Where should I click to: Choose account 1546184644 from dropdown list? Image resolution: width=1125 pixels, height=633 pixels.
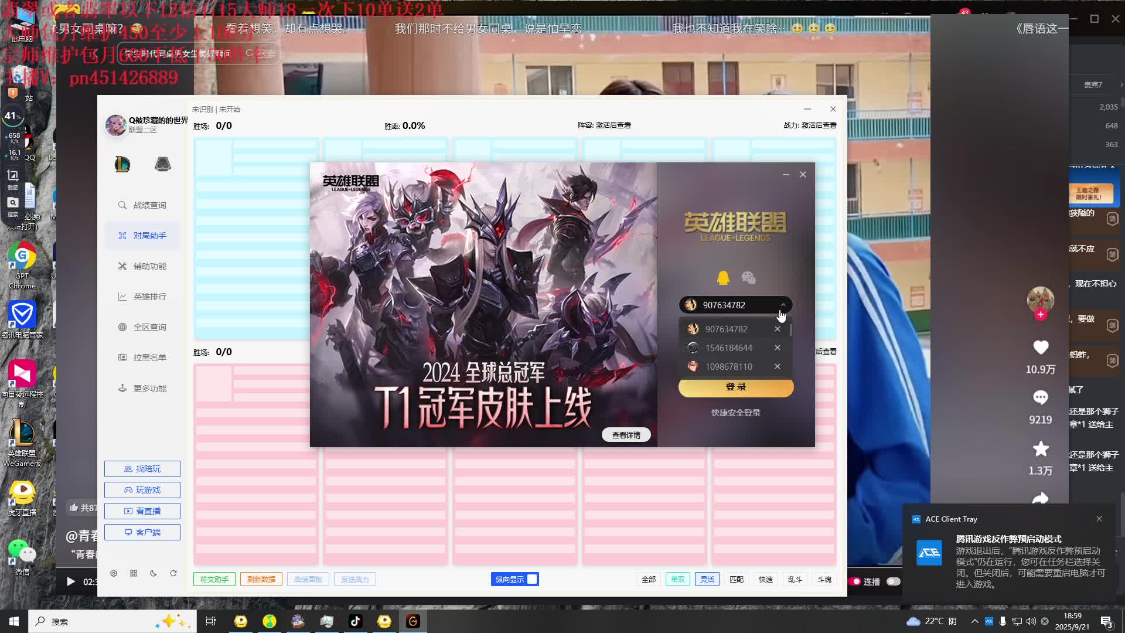(728, 348)
